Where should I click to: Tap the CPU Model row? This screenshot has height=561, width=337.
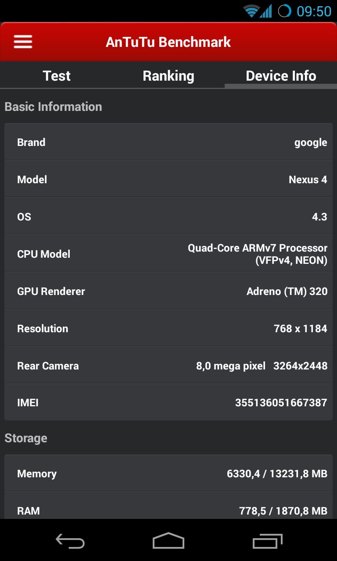coord(168,254)
